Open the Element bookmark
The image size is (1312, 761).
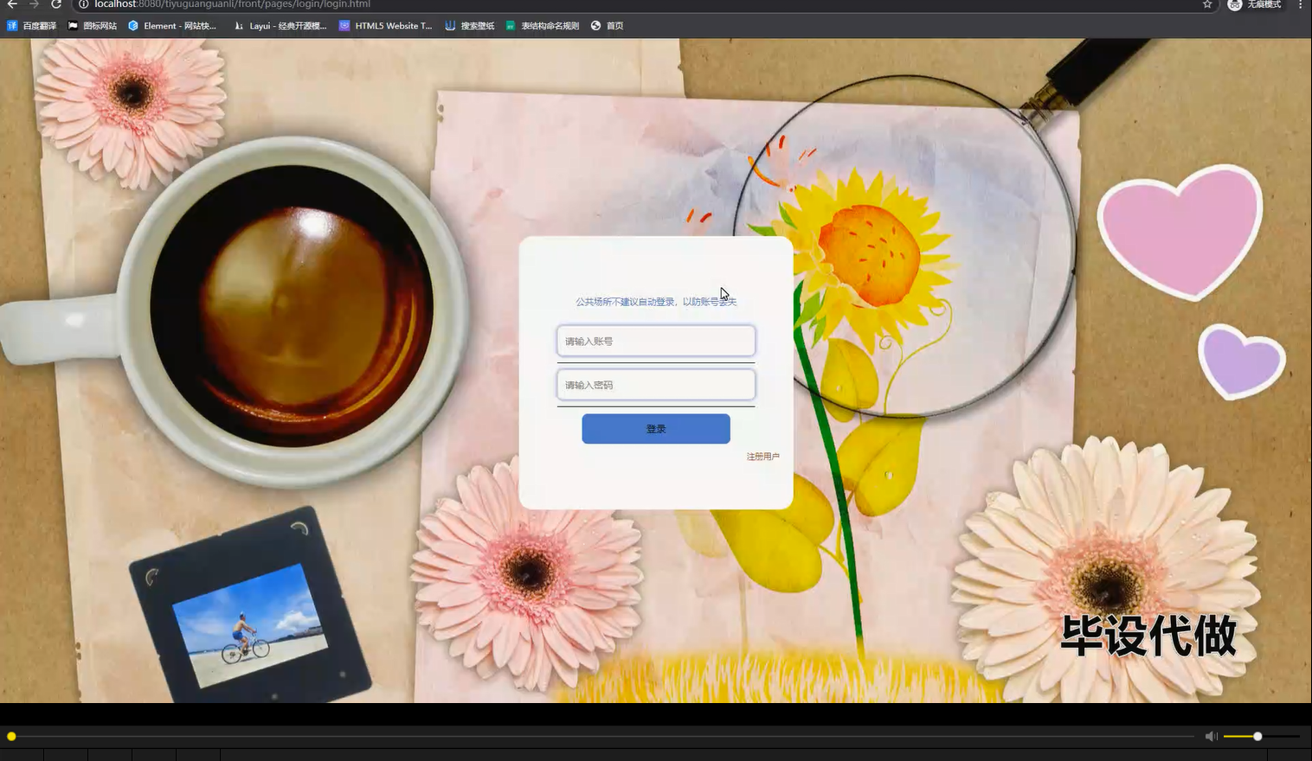172,26
